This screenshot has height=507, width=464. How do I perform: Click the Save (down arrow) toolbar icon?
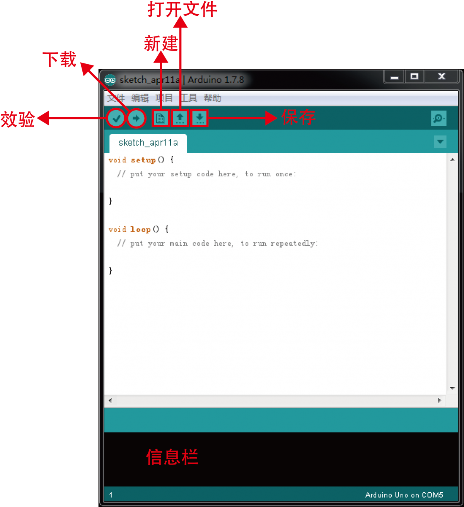200,118
